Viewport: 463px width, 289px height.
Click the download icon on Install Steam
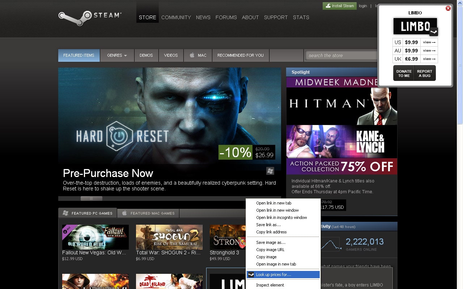(328, 6)
